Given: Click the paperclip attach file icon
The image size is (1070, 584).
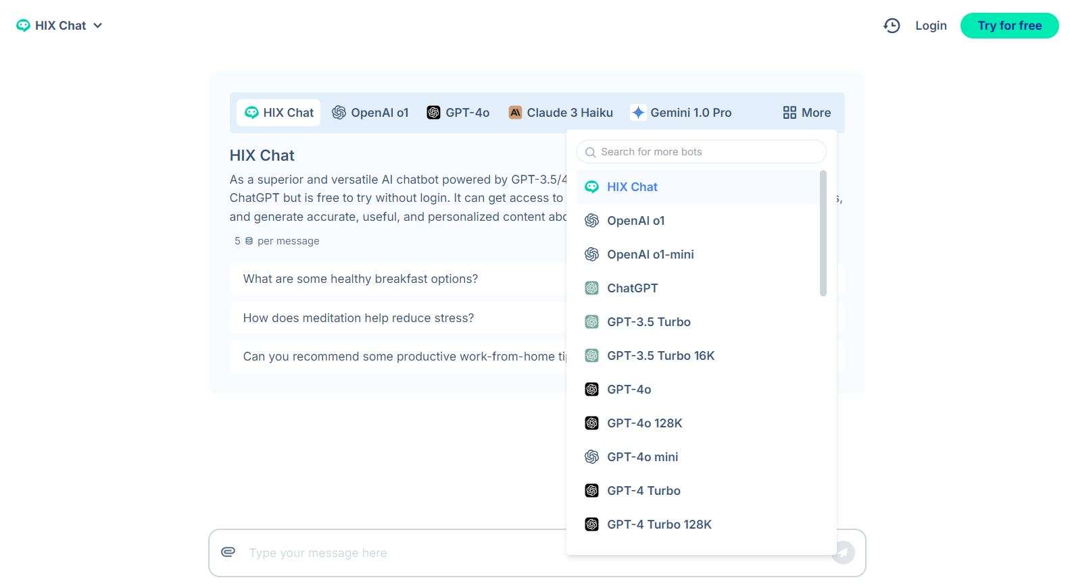Looking at the screenshot, I should pos(228,552).
